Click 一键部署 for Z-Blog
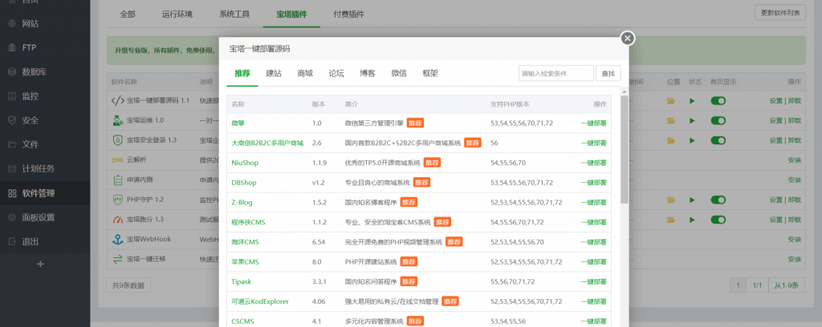The image size is (822, 327). click(x=593, y=202)
